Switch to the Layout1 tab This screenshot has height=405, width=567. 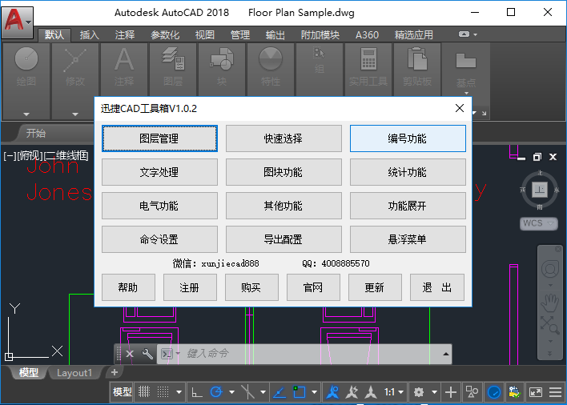[x=74, y=373]
